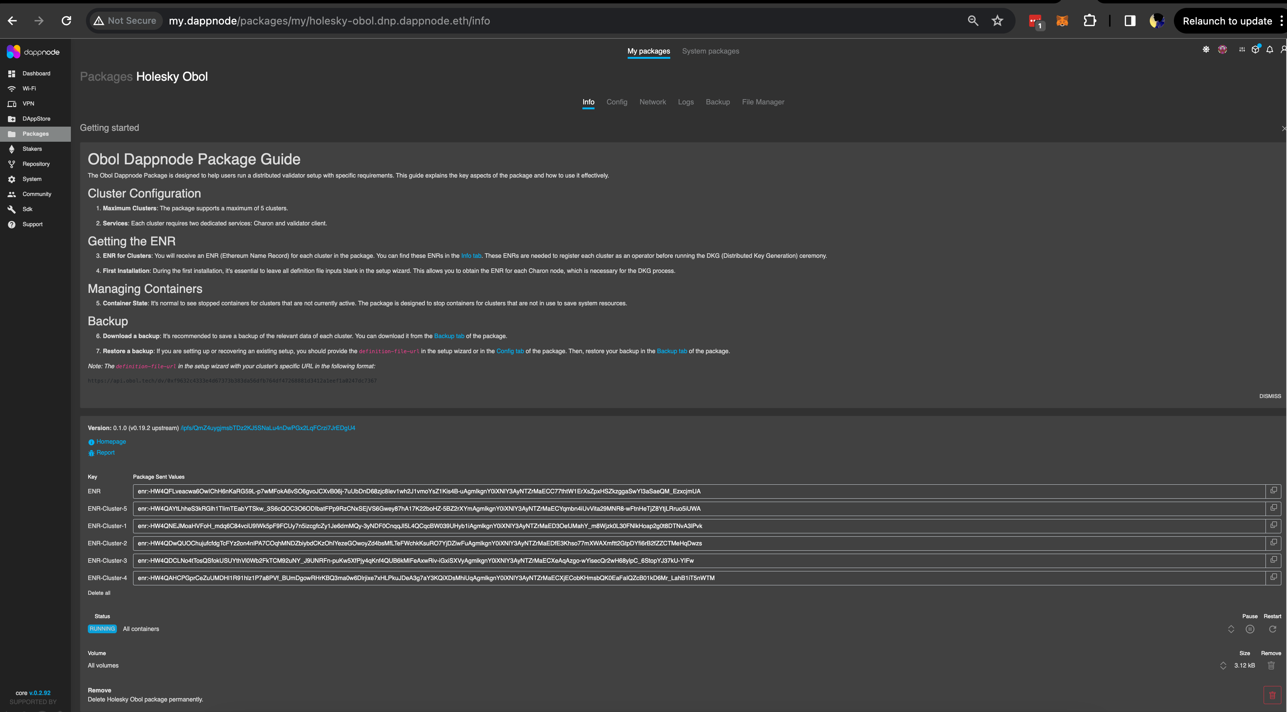Toggle the light/dark theme sun icon
1287x712 pixels.
pyautogui.click(x=1206, y=49)
